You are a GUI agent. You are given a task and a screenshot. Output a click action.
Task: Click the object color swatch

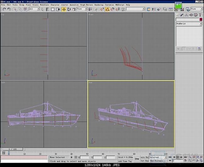(201, 19)
